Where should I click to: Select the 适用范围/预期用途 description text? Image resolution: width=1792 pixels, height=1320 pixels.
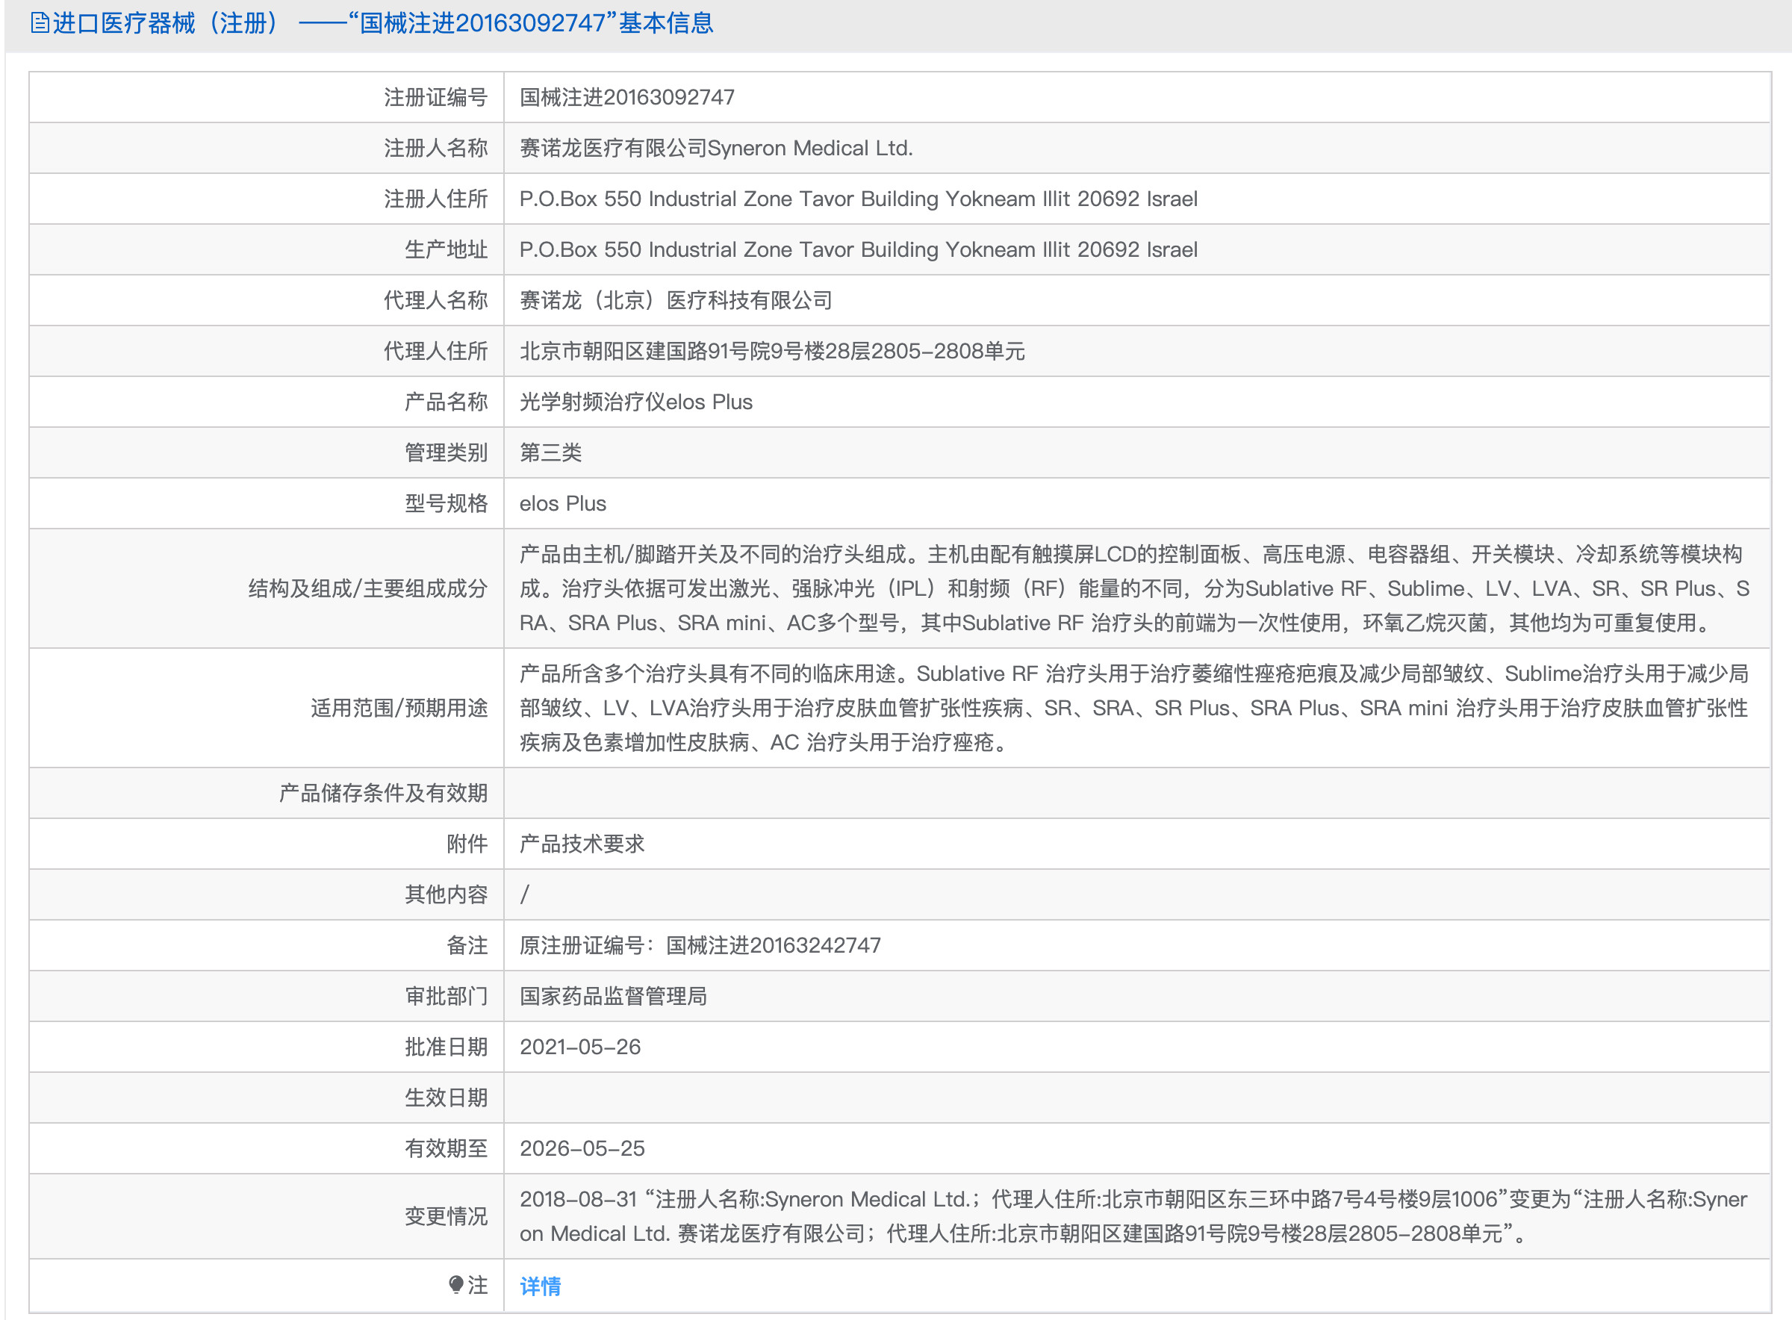tap(1119, 708)
